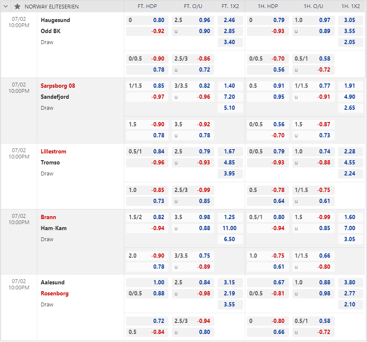Select Haugesund 1H over 0.5/1 odds 0.58
The height and width of the screenshot is (342, 367).
click(313, 58)
